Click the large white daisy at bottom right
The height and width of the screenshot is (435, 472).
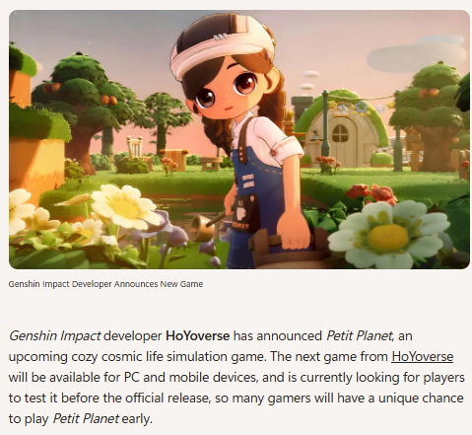(389, 234)
